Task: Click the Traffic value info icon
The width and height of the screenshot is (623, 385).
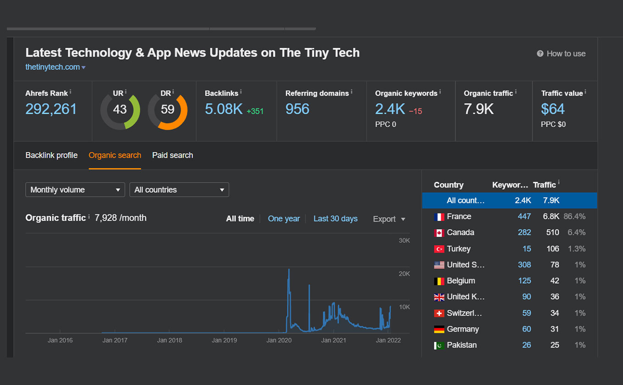Action: 585,92
